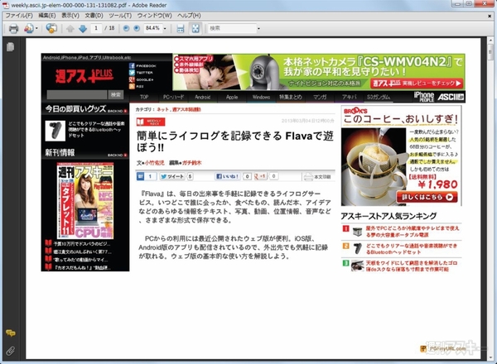Click author link 小竹佑児
Screen dimensions: 497x364
(155, 163)
